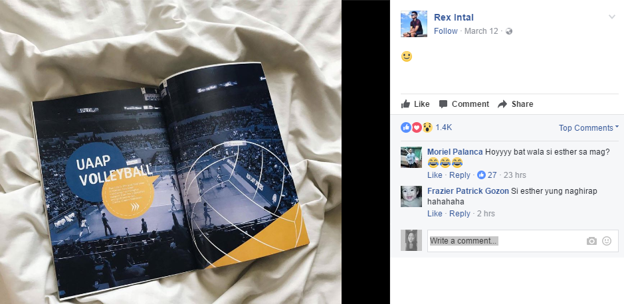Like Moriel Palanca's comment
The image size is (624, 304).
point(435,175)
